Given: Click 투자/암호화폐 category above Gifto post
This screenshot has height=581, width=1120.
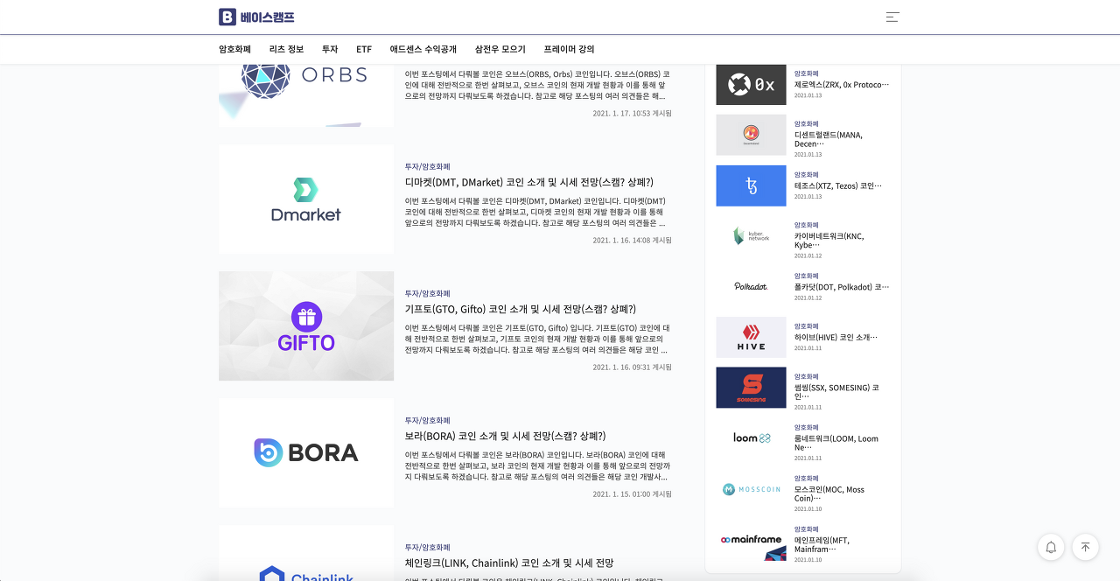Looking at the screenshot, I should point(428,293).
